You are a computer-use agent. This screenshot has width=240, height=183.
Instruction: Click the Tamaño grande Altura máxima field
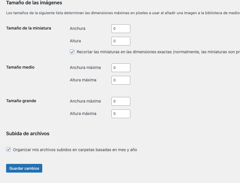(121, 114)
